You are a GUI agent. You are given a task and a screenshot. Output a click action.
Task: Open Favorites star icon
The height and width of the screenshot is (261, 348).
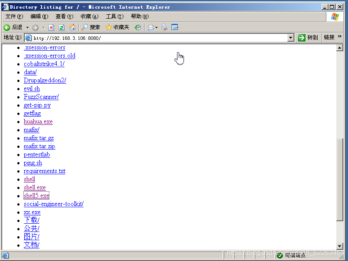pyautogui.click(x=109, y=27)
